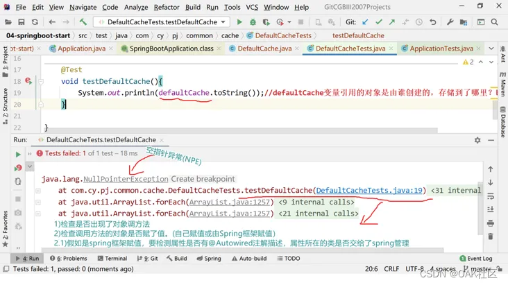The height and width of the screenshot is (285, 508).
Task: Click the Search Everywhere magnifier icon
Action: click(494, 22)
